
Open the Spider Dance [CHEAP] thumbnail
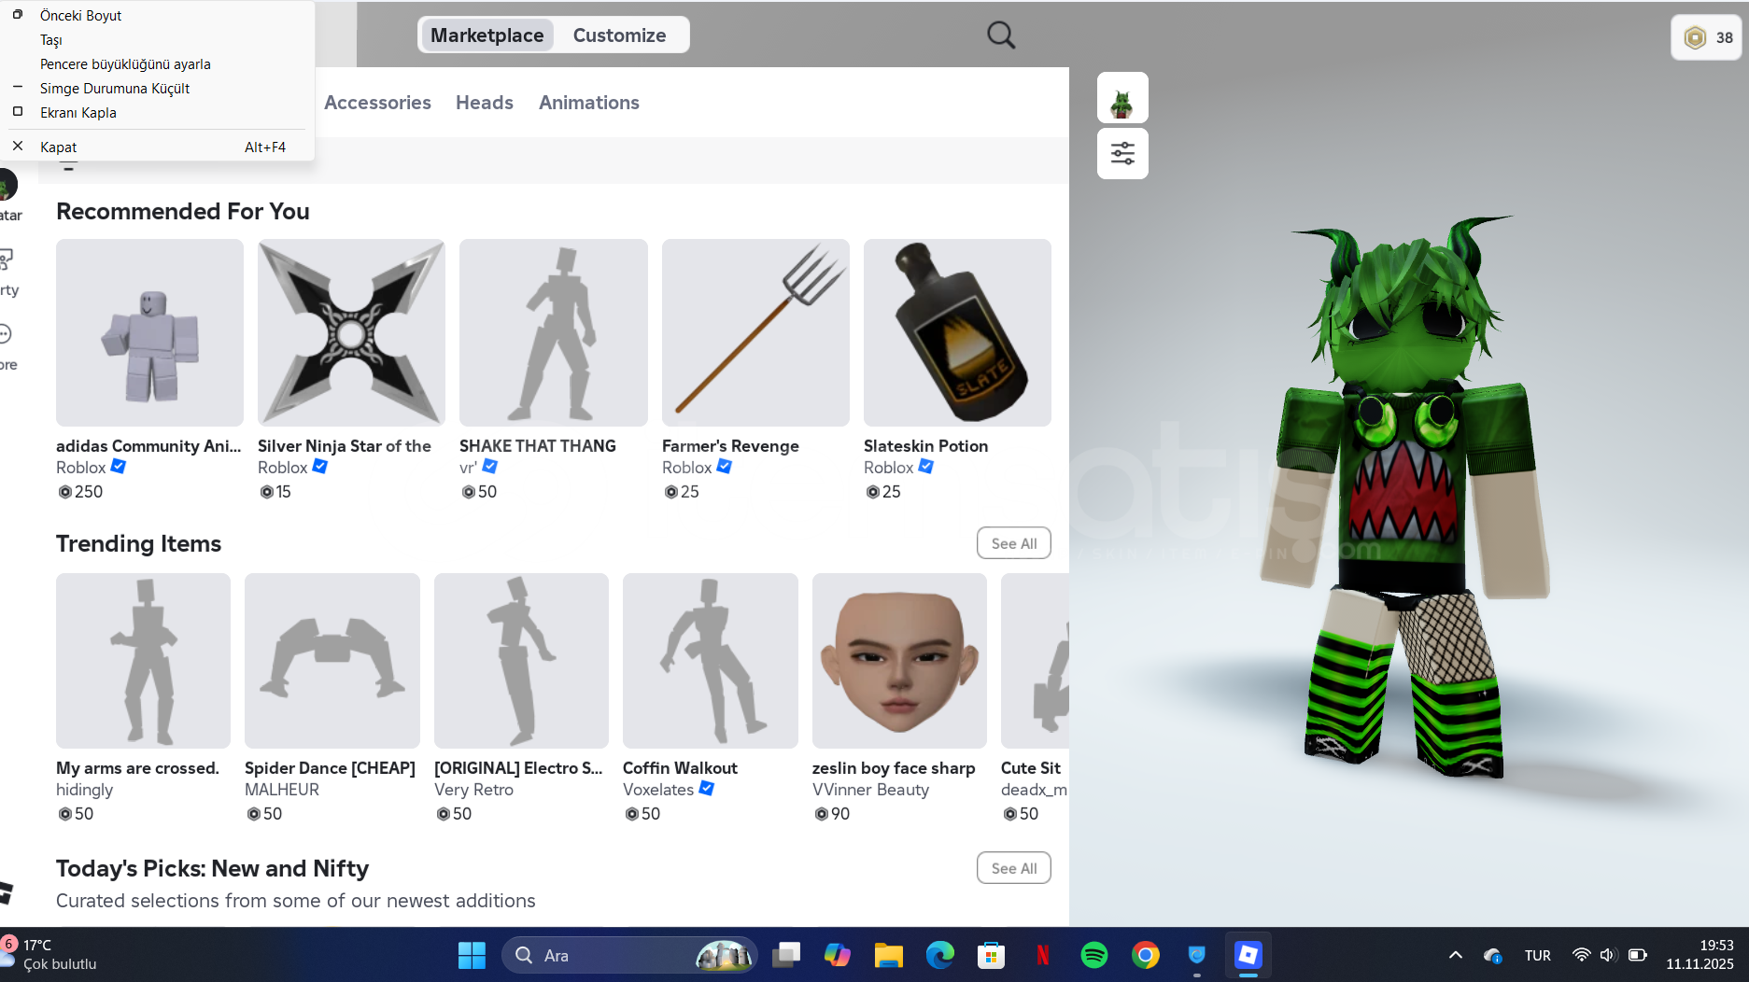pos(332,661)
